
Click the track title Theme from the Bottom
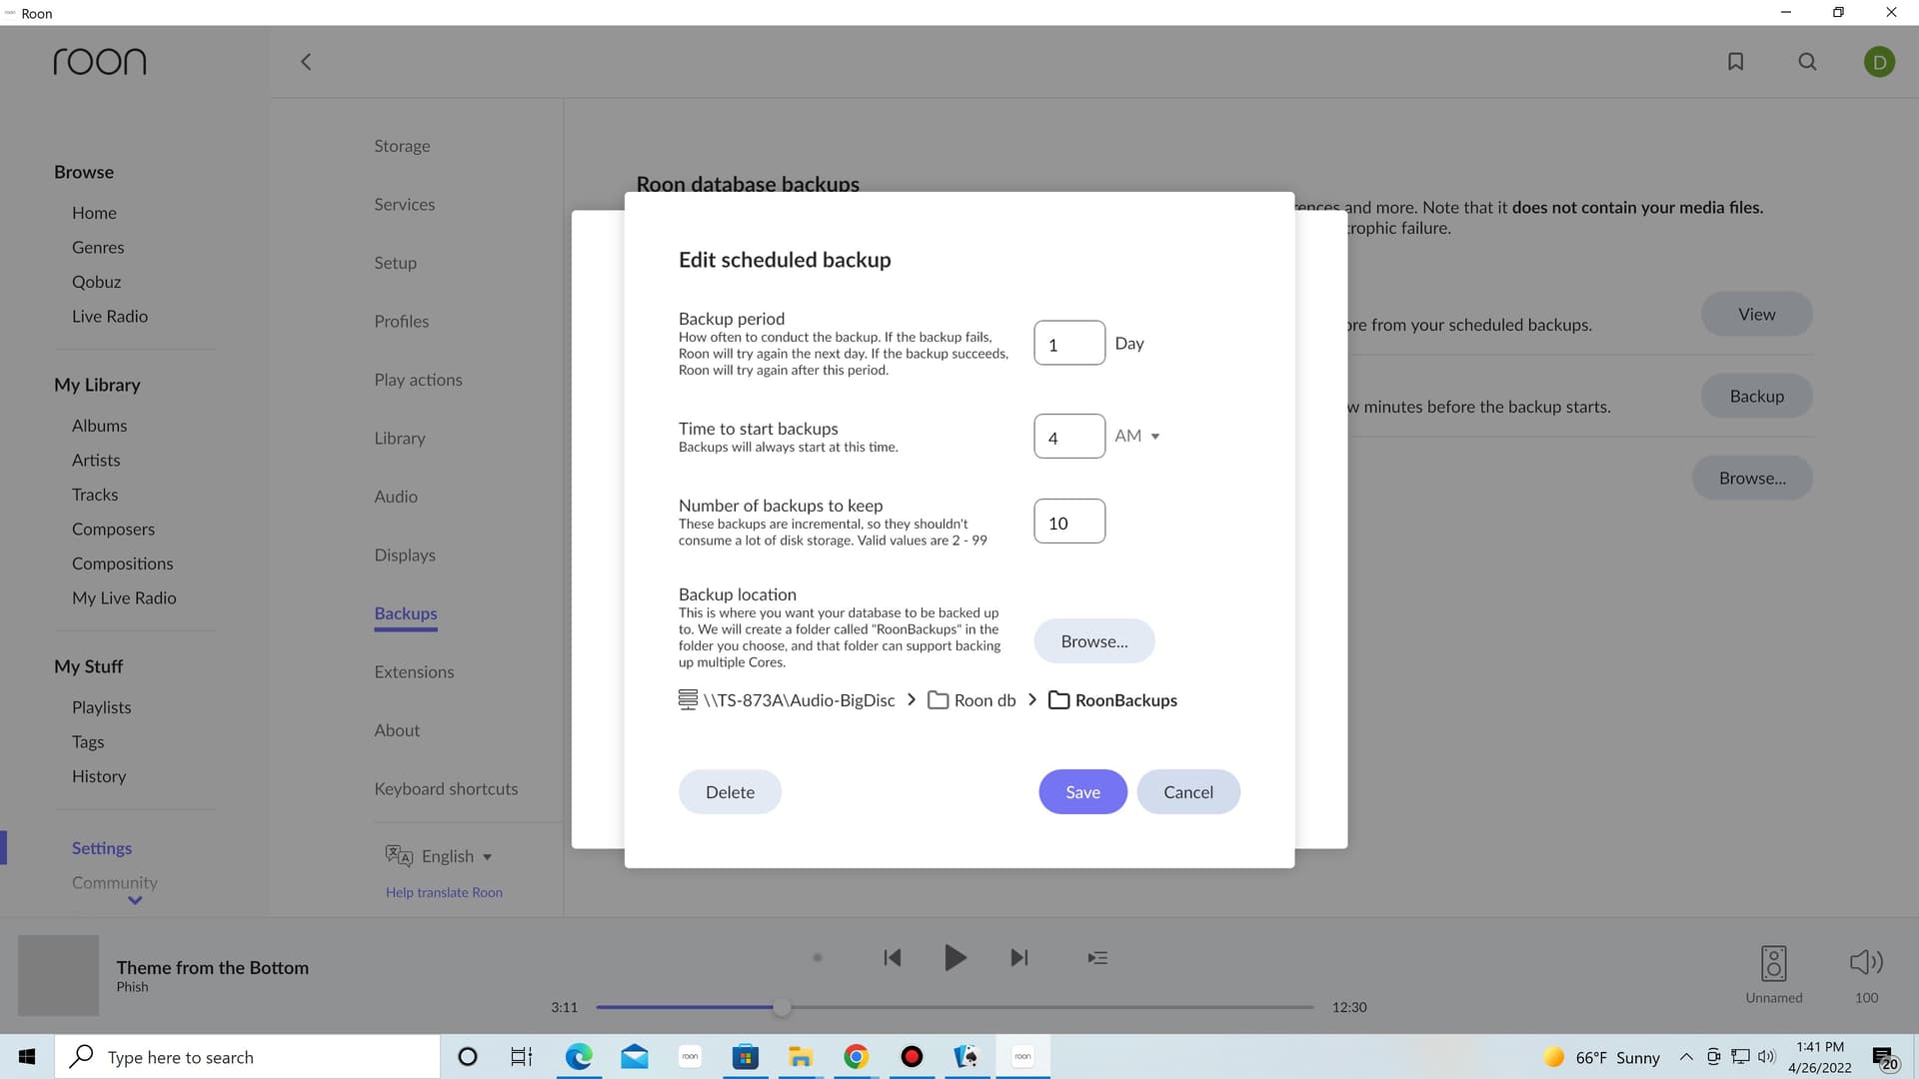212,967
